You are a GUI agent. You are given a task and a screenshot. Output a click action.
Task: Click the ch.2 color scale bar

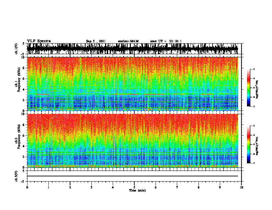249,144
